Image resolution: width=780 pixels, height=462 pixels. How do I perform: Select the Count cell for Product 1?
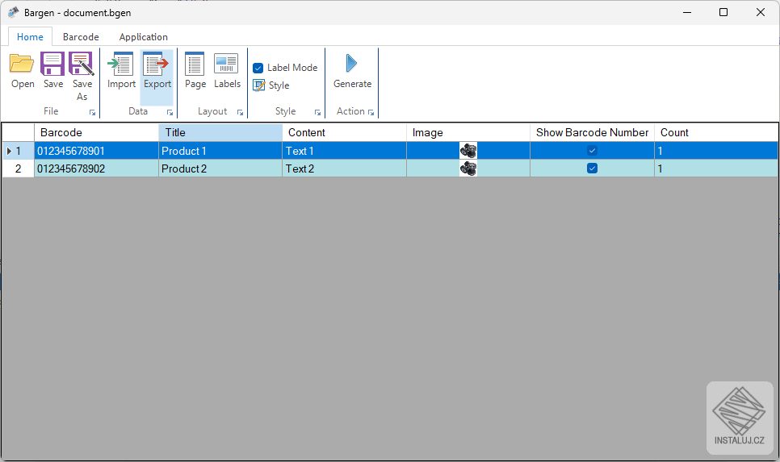[716, 151]
